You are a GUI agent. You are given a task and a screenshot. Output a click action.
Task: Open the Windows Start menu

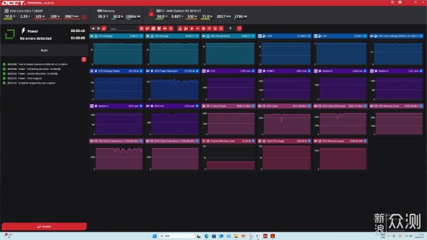click(x=154, y=236)
